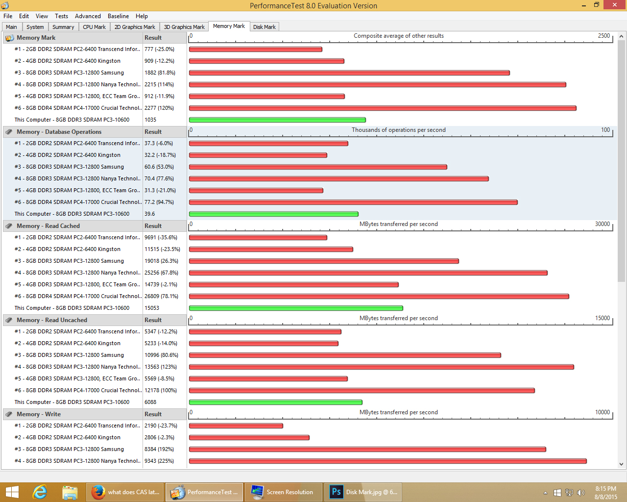Open the Baseline menu
This screenshot has height=502, width=627.
pyautogui.click(x=119, y=16)
